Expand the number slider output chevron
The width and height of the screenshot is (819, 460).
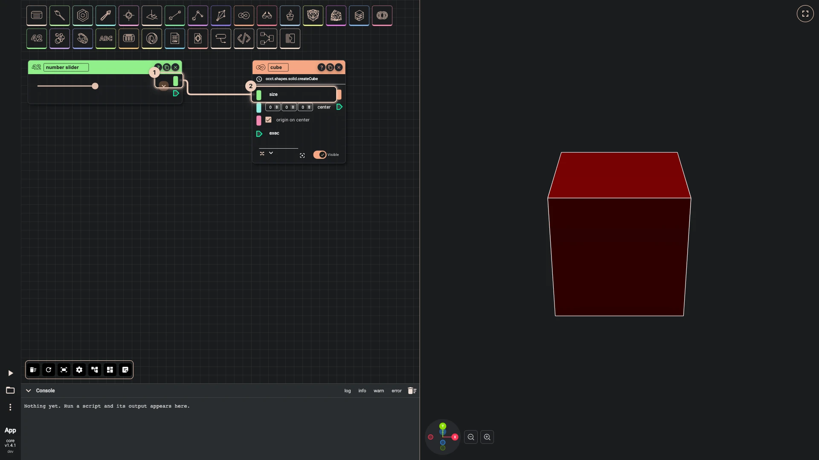coord(163,86)
